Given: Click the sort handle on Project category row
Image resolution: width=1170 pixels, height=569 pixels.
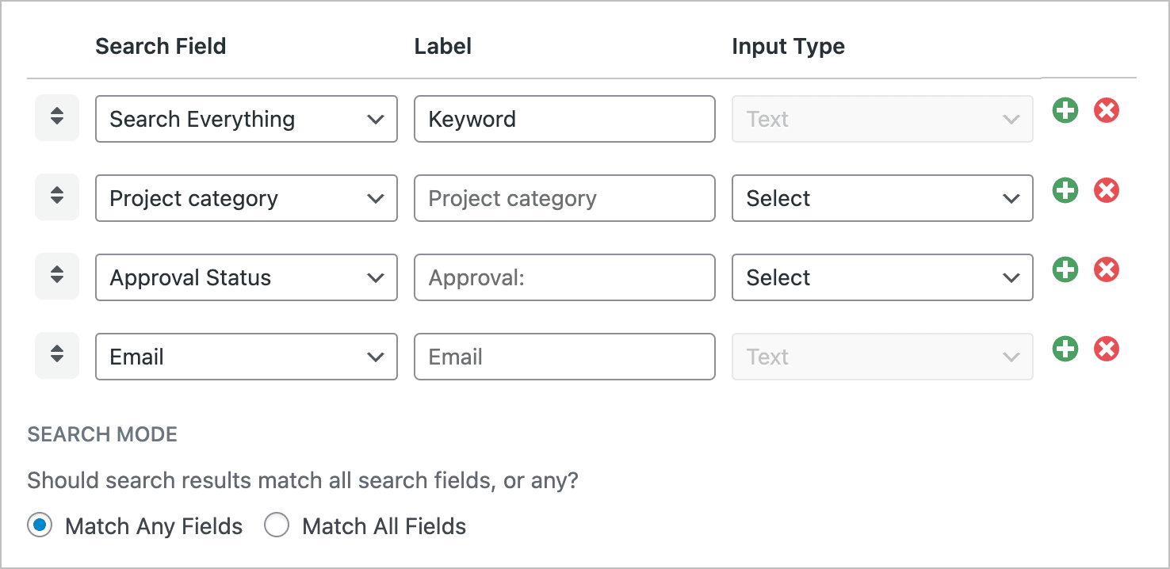Looking at the screenshot, I should [57, 197].
